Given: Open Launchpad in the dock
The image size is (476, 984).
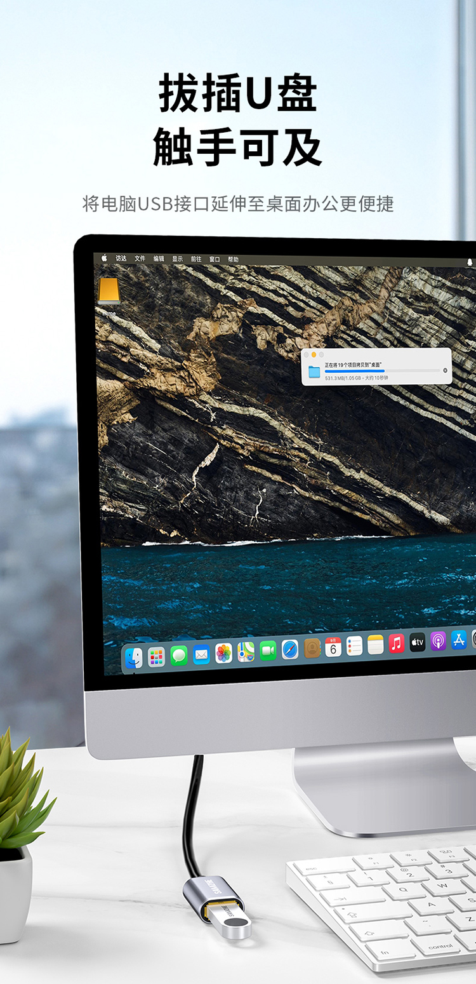Looking at the screenshot, I should (x=156, y=656).
